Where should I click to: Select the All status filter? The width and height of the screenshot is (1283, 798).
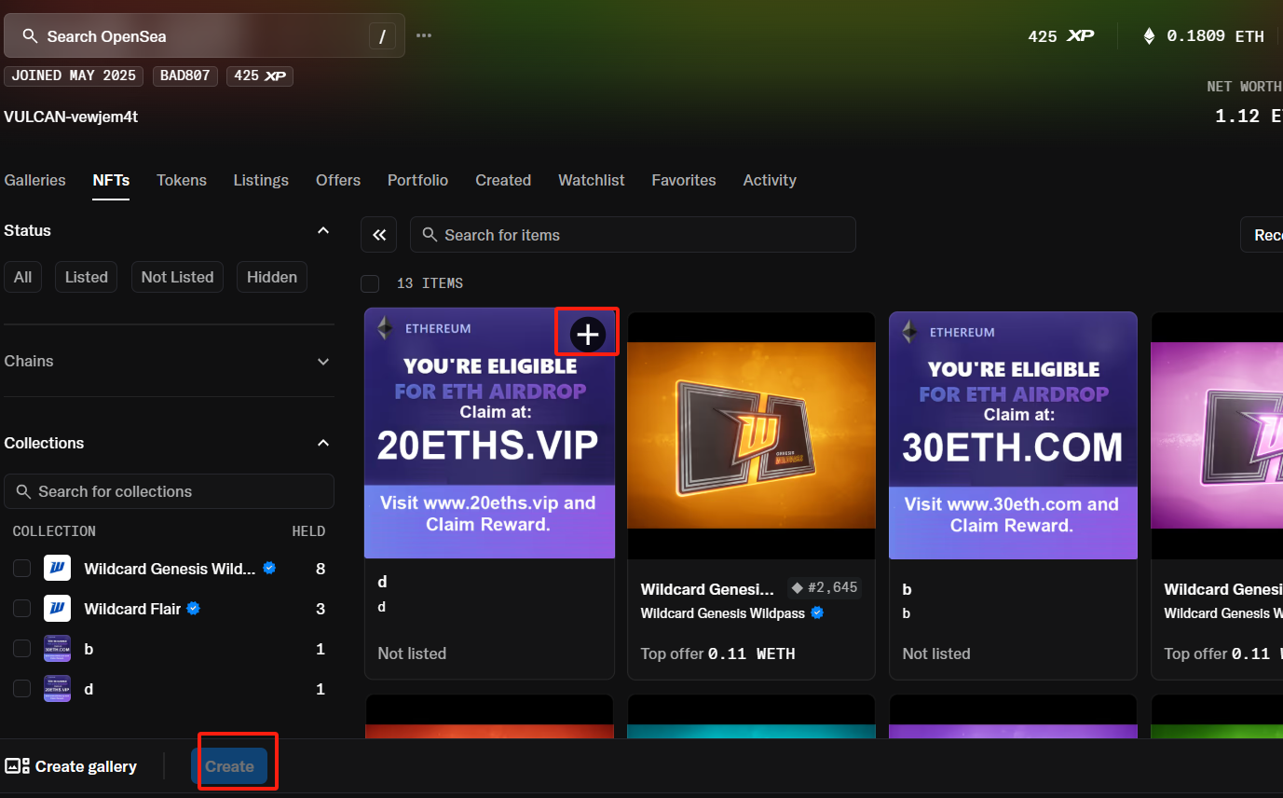(23, 277)
